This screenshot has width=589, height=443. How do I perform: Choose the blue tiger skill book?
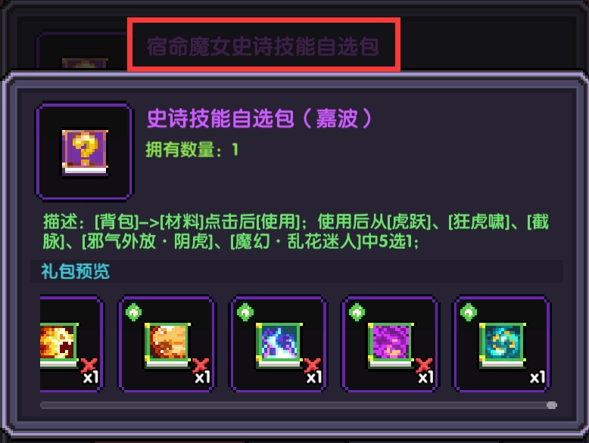(279, 345)
